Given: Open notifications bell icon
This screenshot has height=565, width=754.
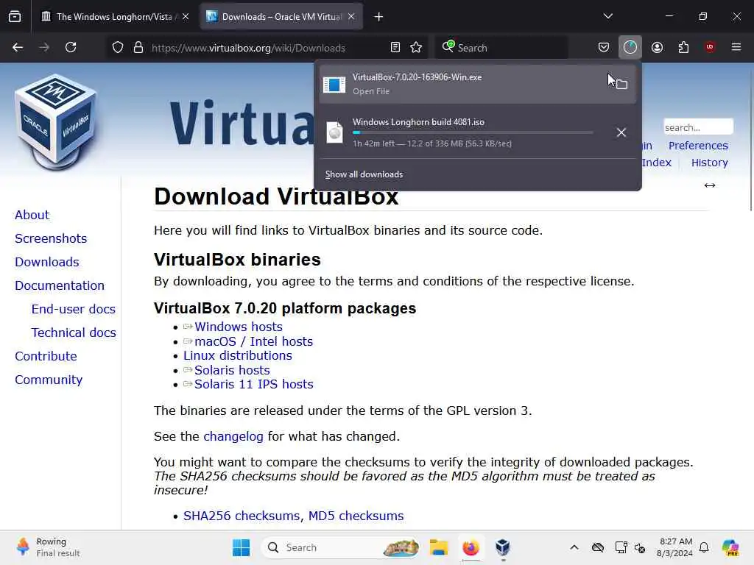Looking at the screenshot, I should coord(703,547).
